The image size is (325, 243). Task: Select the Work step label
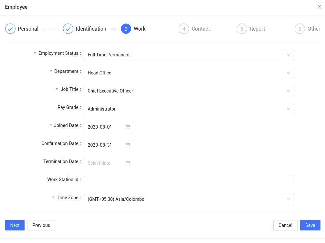tap(140, 29)
